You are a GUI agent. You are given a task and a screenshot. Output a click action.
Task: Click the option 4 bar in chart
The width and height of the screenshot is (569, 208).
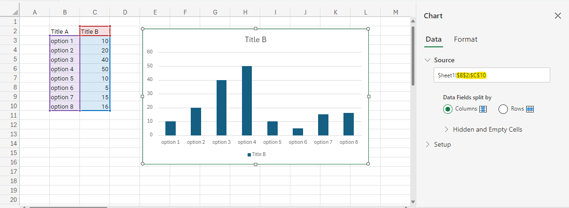coord(247,101)
